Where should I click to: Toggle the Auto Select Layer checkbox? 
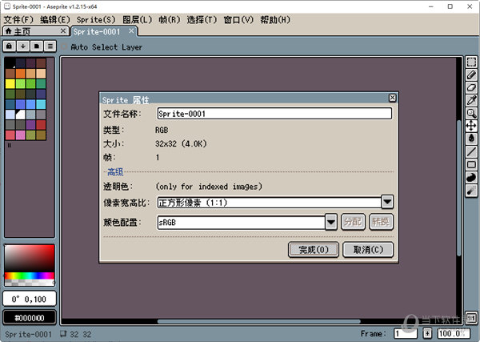click(64, 46)
